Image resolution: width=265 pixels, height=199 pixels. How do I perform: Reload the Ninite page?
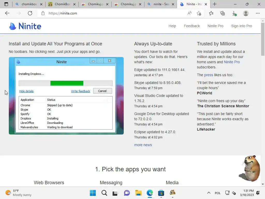tap(30, 13)
